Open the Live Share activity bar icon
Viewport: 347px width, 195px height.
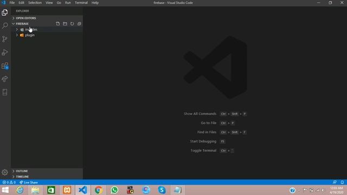(5, 79)
